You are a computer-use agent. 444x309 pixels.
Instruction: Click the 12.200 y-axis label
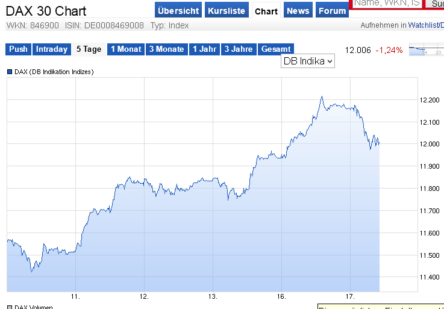430,100
